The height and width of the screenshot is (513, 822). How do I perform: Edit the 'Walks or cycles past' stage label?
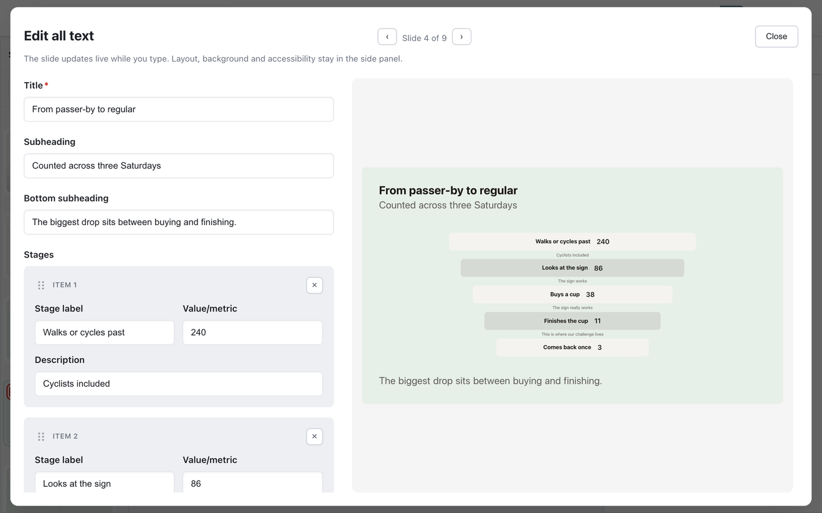pos(105,333)
